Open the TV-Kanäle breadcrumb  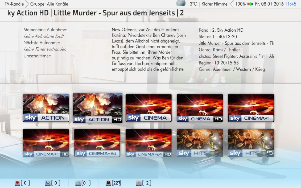coord(14,4)
